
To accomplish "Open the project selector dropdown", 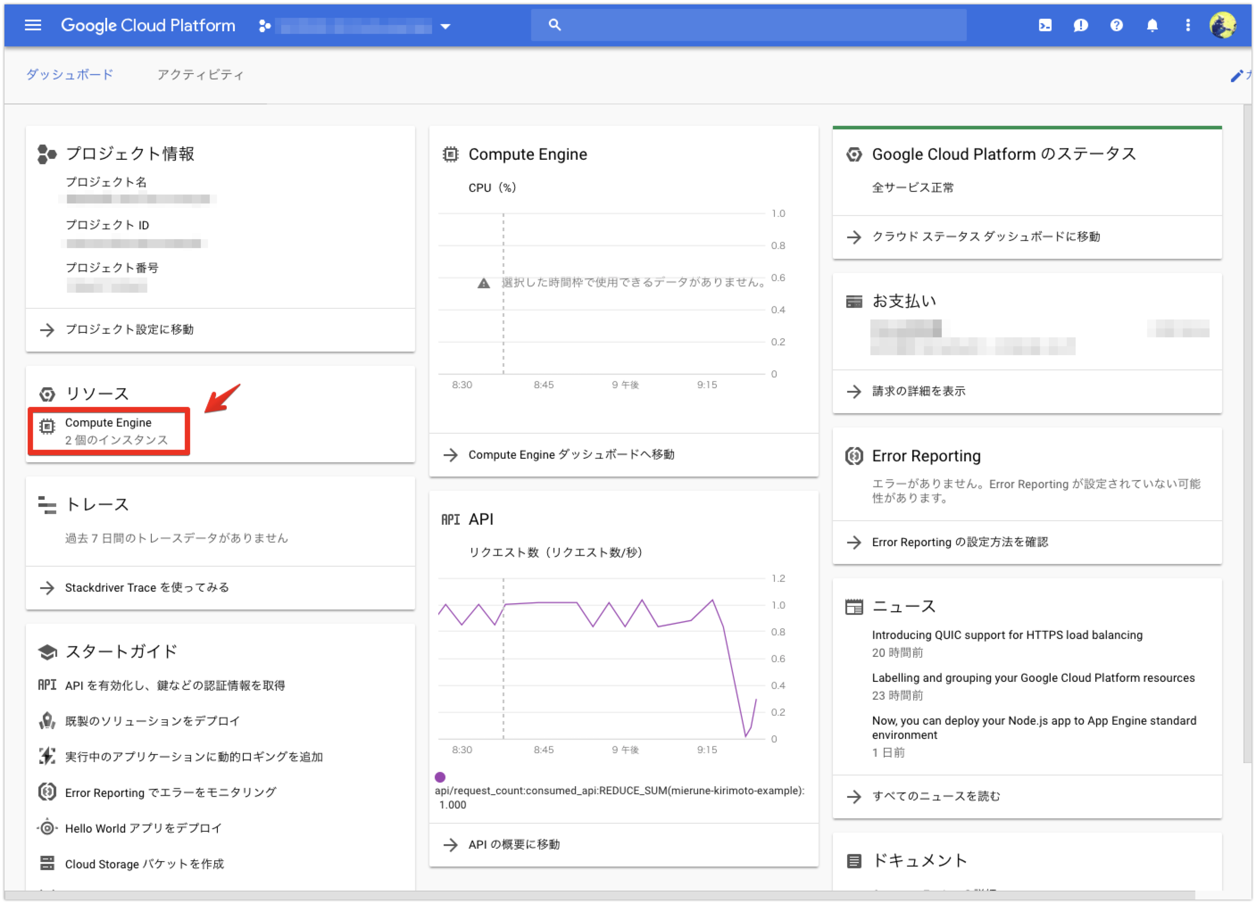I will [x=354, y=25].
